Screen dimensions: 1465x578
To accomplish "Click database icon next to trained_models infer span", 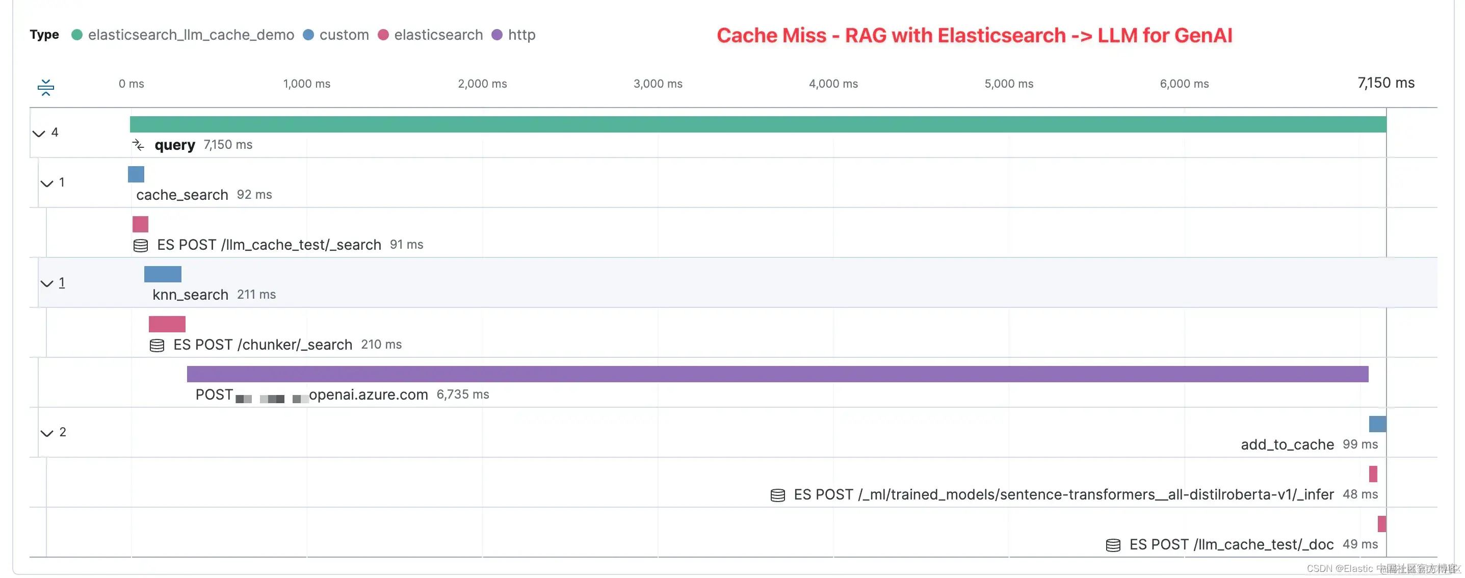I will tap(777, 495).
